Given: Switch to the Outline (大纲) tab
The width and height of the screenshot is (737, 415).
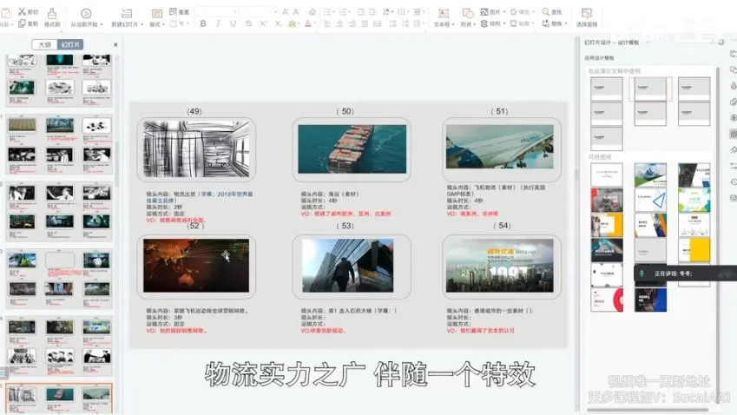Looking at the screenshot, I should coord(43,44).
